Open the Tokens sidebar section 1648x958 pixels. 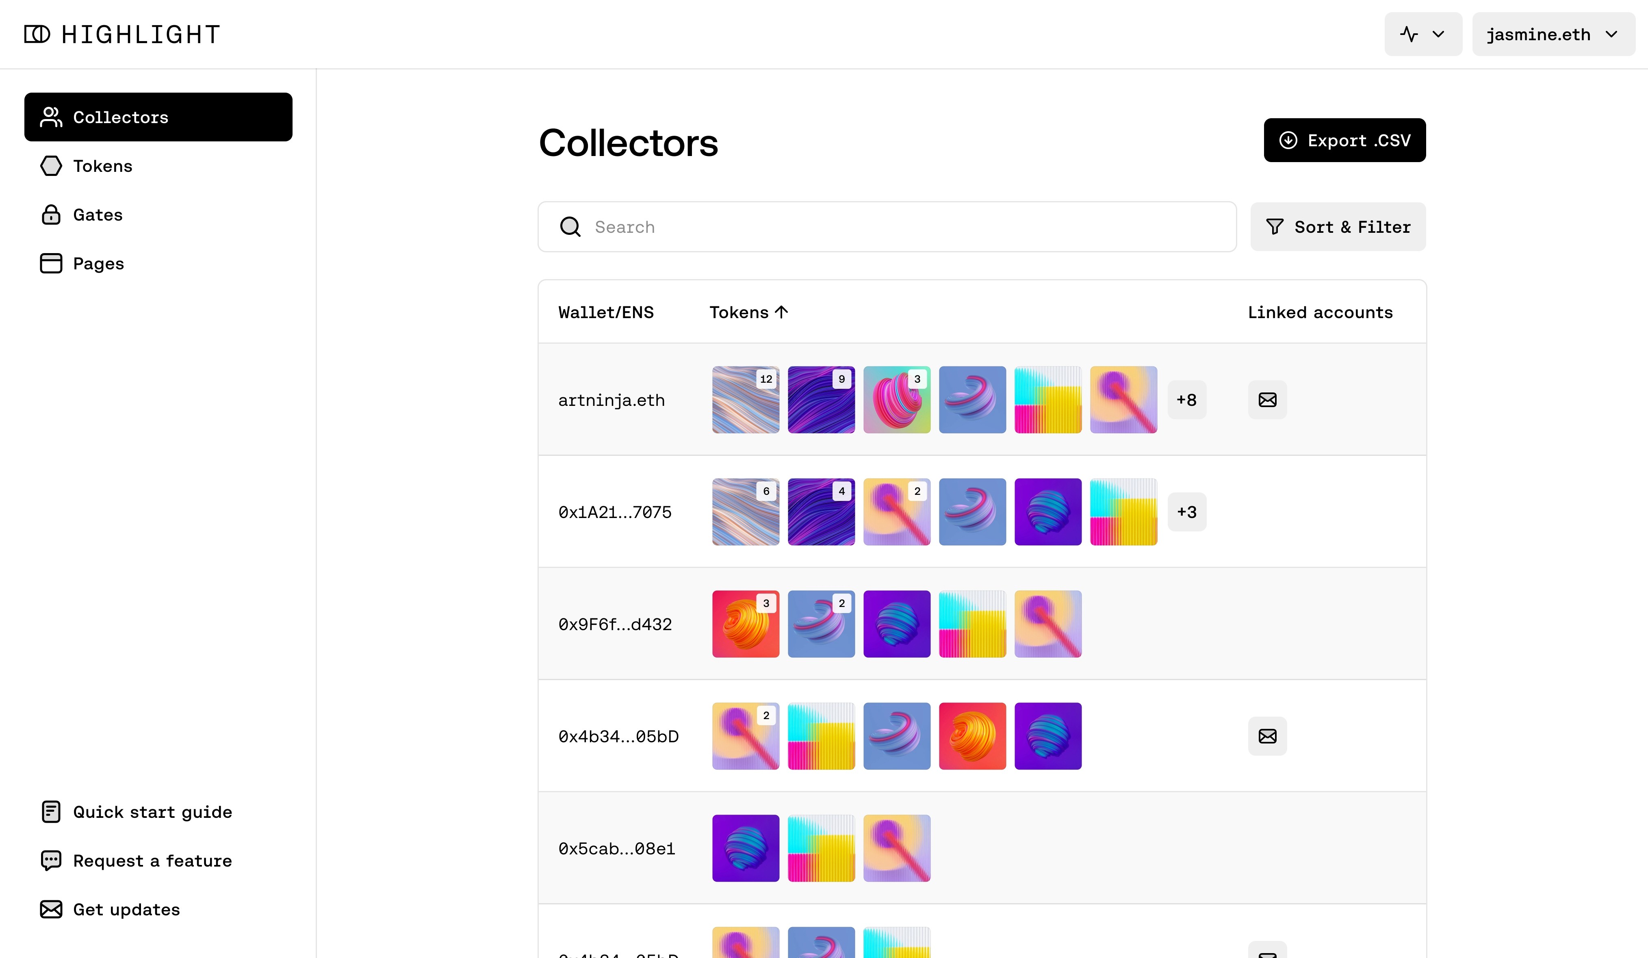click(x=103, y=166)
